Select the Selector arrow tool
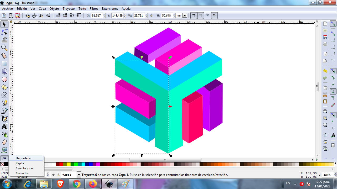This screenshot has width=337, height=189. coord(4,24)
